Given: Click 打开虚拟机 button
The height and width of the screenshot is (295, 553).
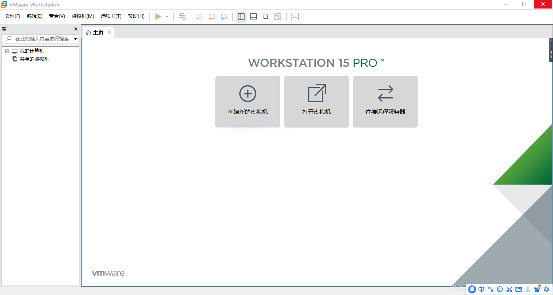Looking at the screenshot, I should pyautogui.click(x=317, y=102).
